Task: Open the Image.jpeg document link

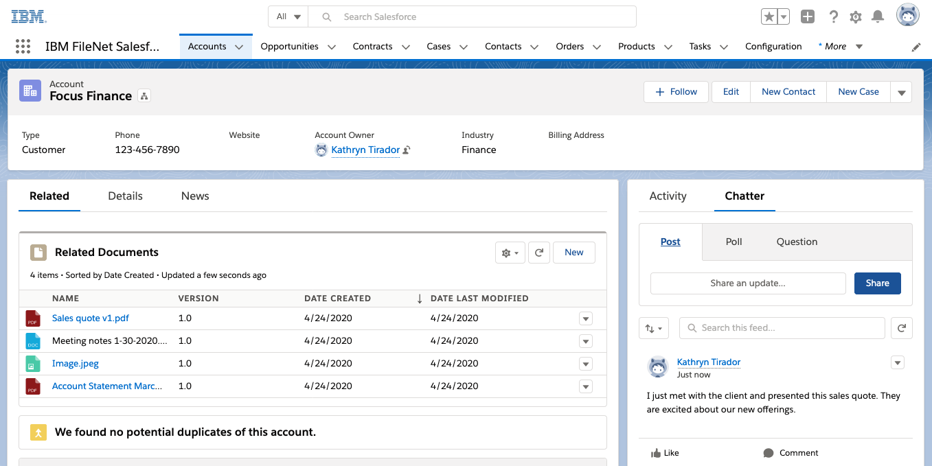Action: (76, 364)
